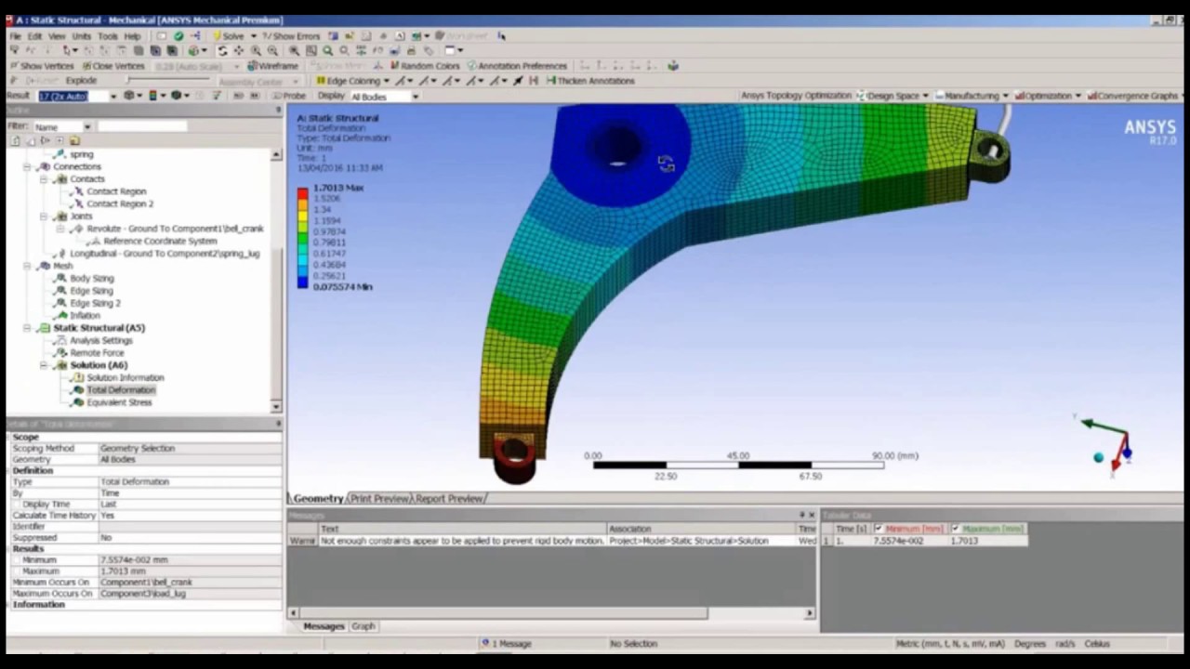Click the red maximum color in legend
The height and width of the screenshot is (669, 1190).
pyautogui.click(x=302, y=192)
